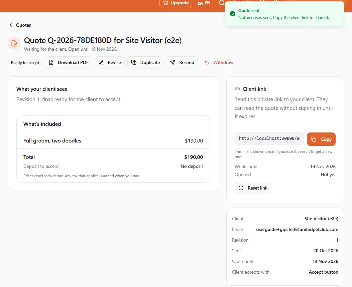Click 'Accept button' value
The width and height of the screenshot is (352, 287).
(x=324, y=272)
